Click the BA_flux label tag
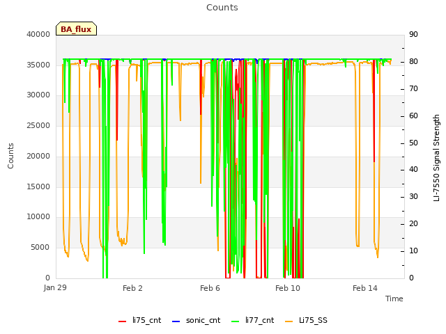This screenshot has height=334, width=446. click(x=76, y=29)
